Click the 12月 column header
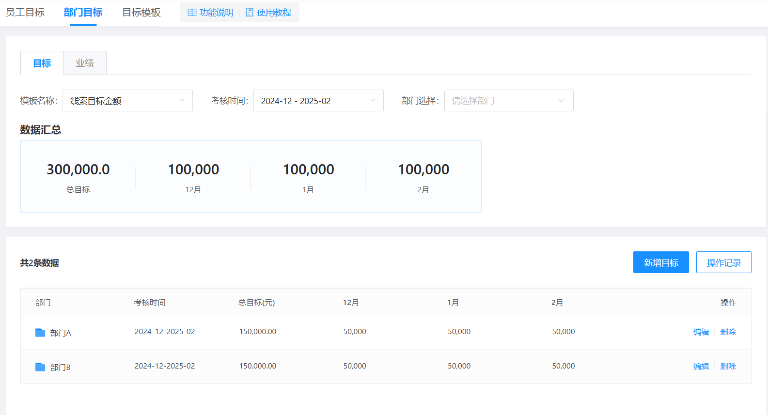 351,303
